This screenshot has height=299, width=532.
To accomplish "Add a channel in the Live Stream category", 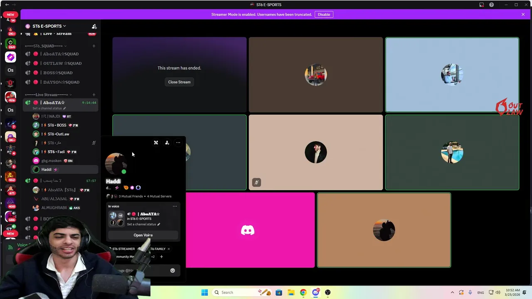I will pos(94,95).
